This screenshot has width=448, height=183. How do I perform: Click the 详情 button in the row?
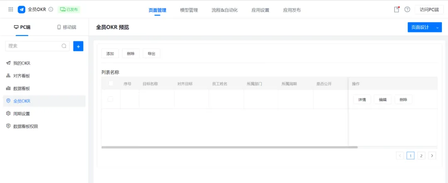[362, 99]
